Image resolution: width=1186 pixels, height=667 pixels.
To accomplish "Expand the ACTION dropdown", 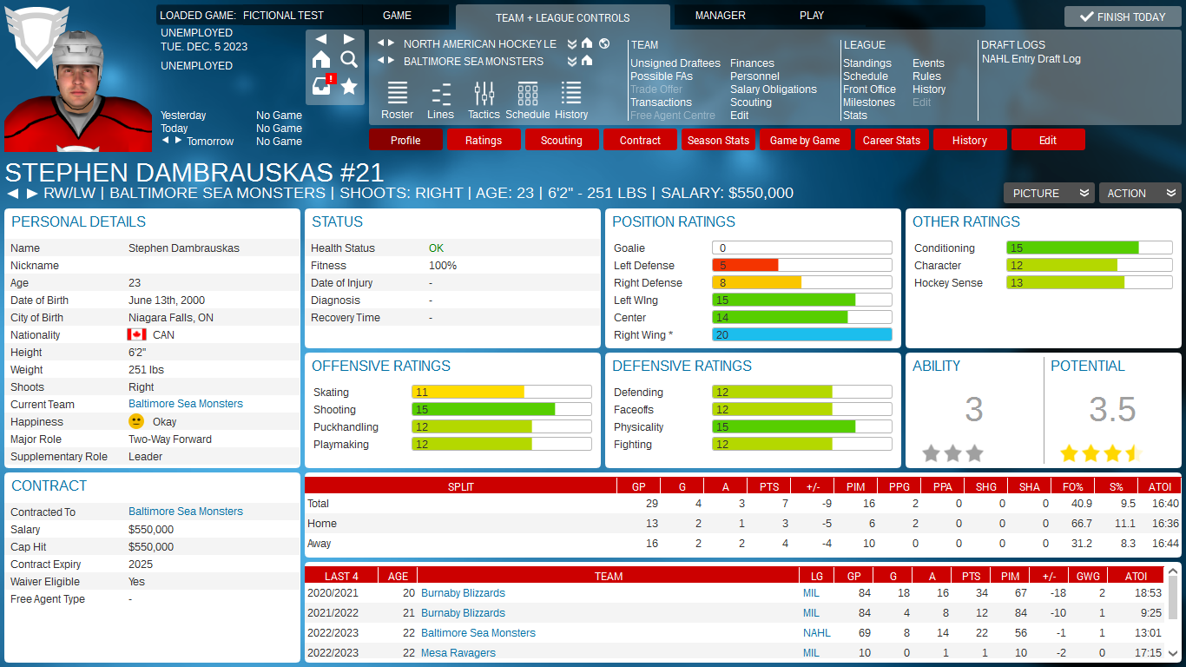I will (1139, 193).
